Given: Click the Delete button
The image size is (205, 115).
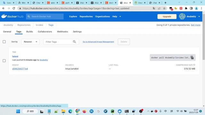Looking at the screenshot, I should [124, 42].
